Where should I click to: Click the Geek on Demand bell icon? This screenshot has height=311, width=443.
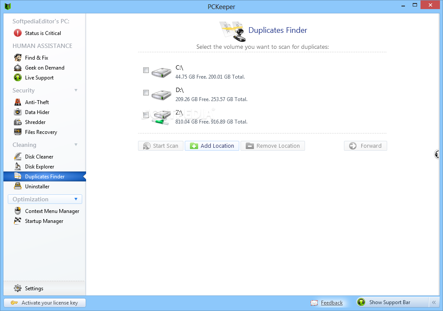coord(18,68)
